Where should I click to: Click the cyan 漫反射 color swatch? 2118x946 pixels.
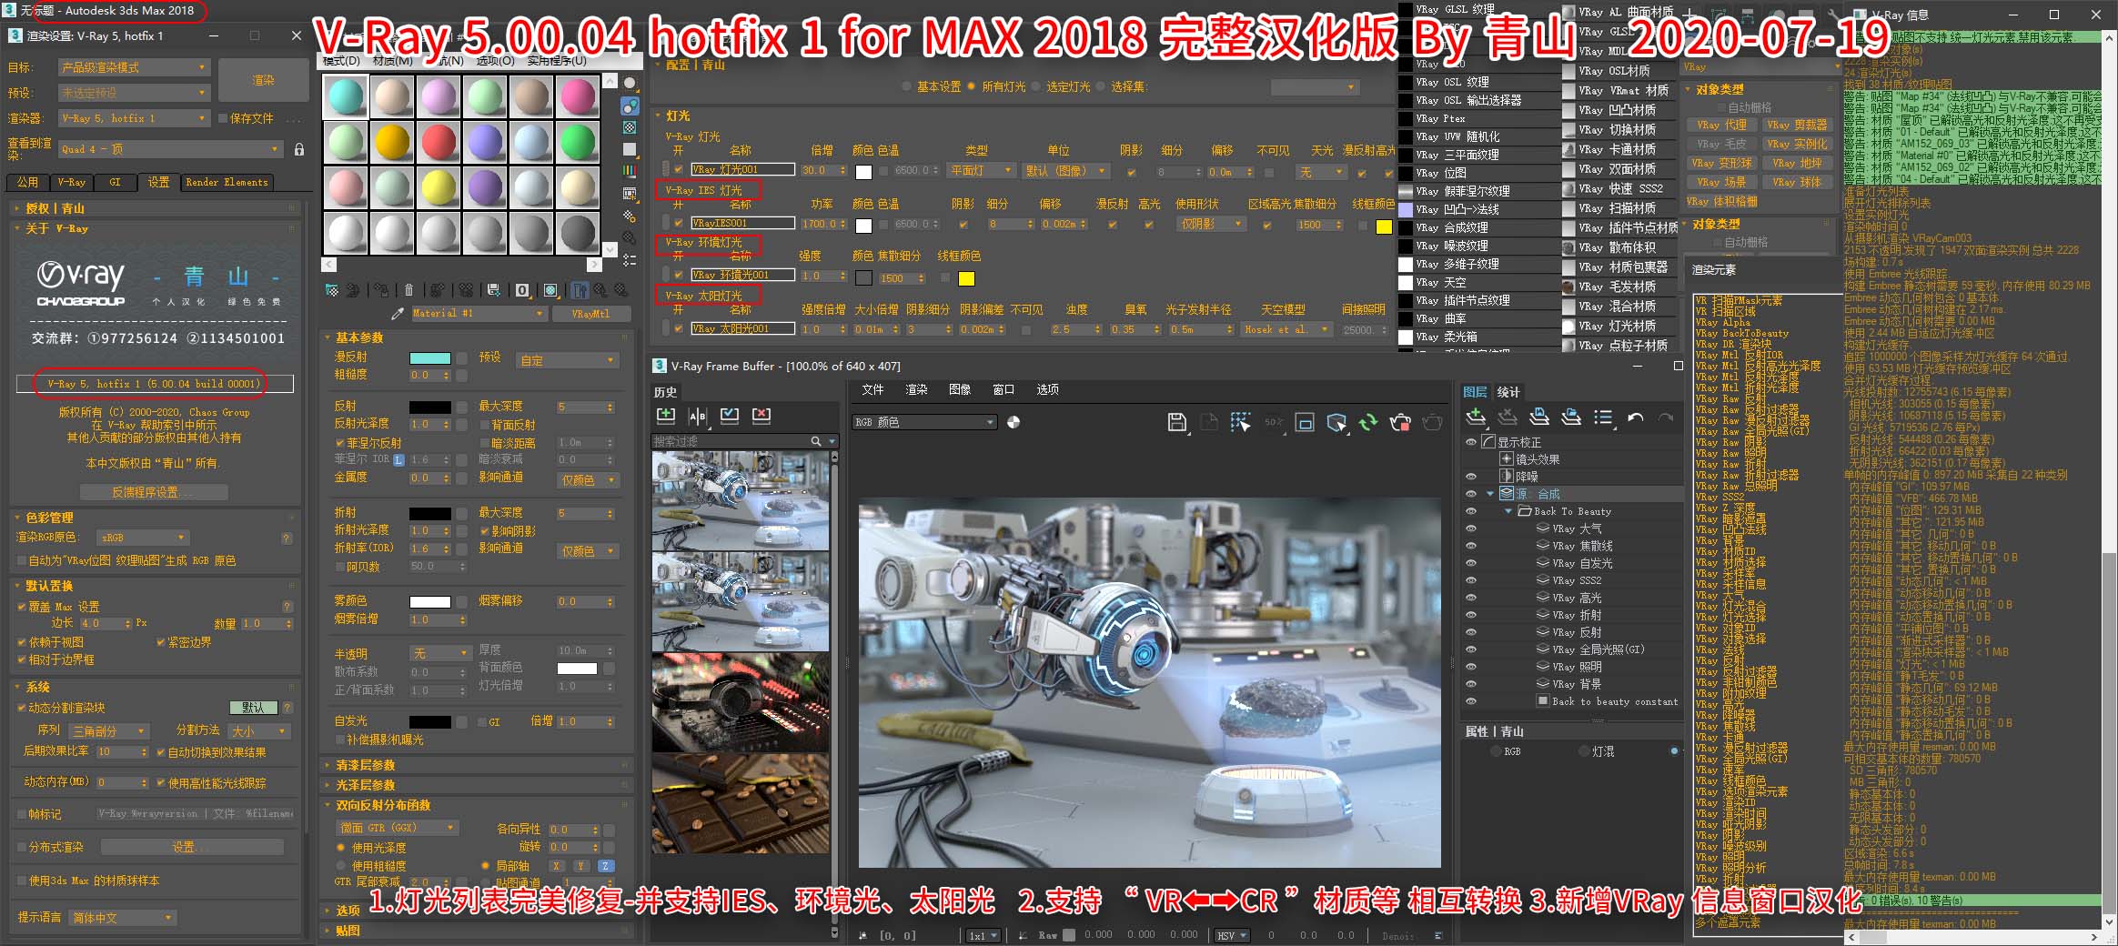tap(430, 357)
